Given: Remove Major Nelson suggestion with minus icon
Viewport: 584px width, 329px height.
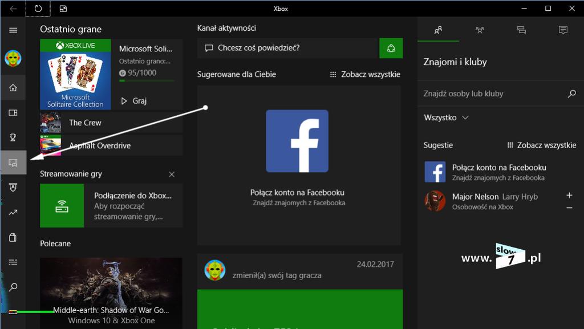Looking at the screenshot, I should click(569, 208).
